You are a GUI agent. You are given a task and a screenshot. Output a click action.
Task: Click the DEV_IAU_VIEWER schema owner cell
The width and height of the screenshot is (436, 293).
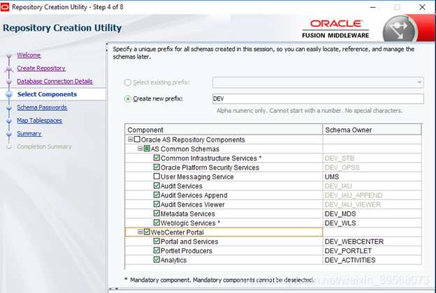click(372, 204)
